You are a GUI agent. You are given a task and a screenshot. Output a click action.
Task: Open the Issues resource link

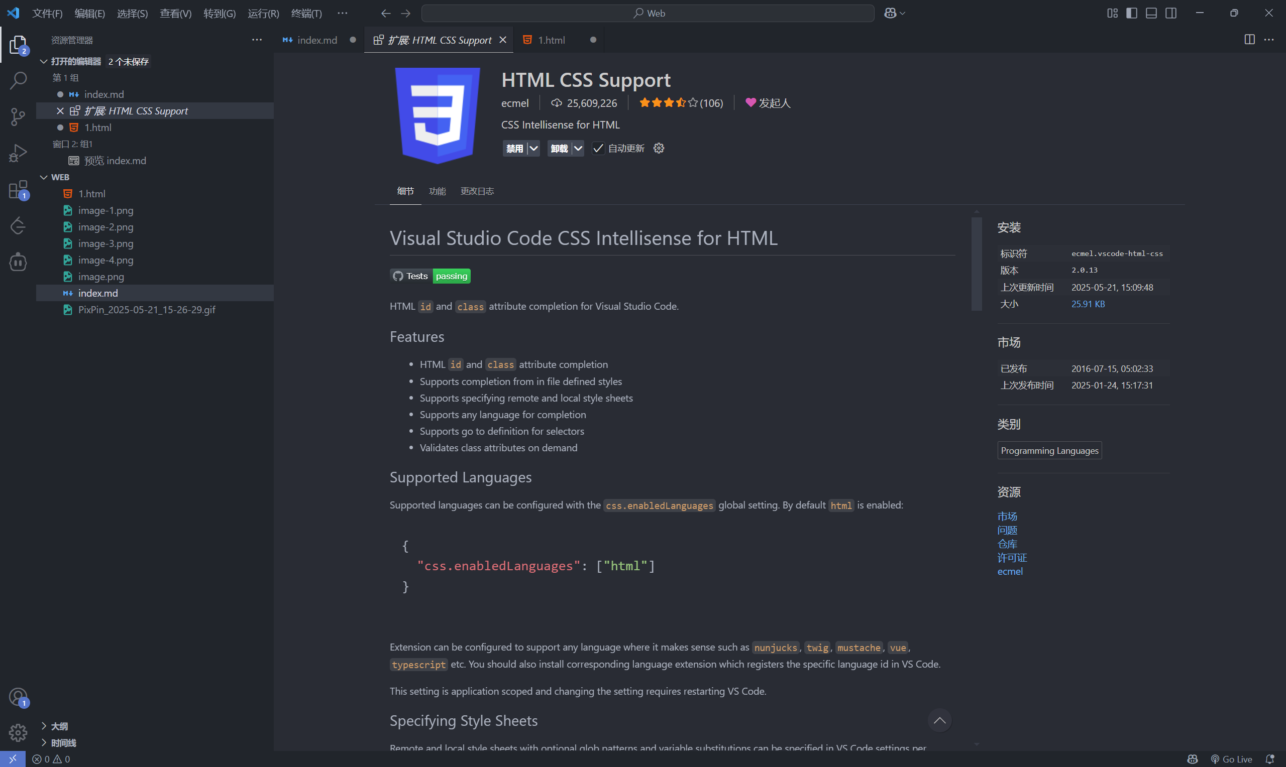tap(1007, 530)
